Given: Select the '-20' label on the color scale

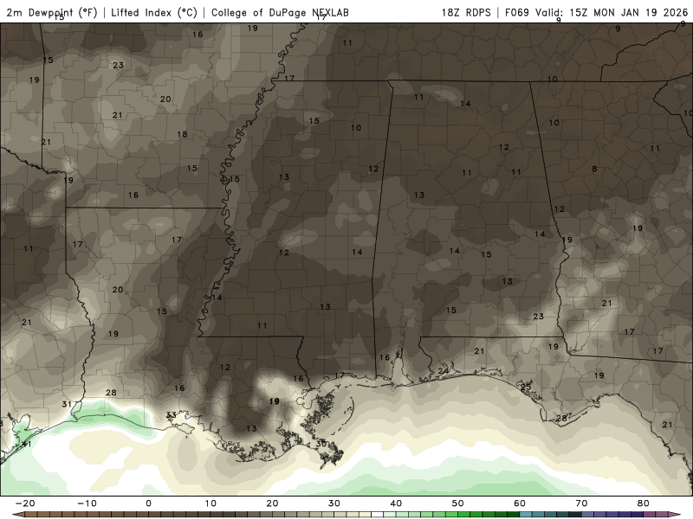Looking at the screenshot, I should point(25,503).
